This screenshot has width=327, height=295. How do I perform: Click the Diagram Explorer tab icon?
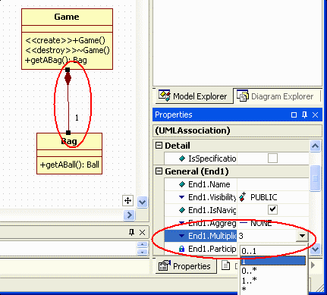[243, 96]
